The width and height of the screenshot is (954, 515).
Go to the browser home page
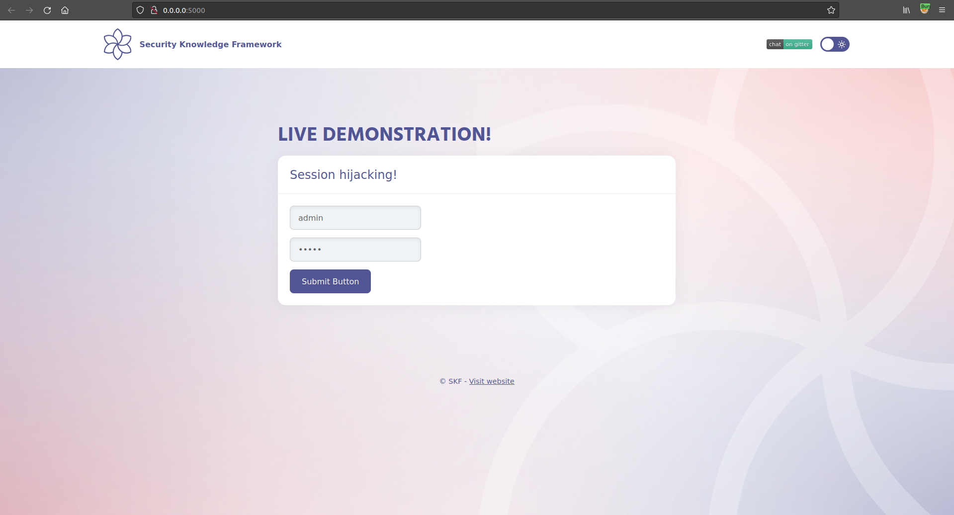(65, 10)
